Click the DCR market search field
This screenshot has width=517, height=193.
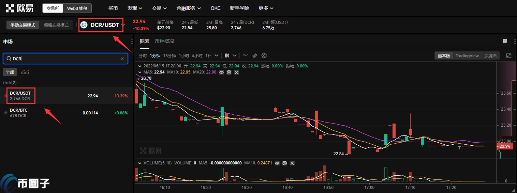click(x=65, y=59)
